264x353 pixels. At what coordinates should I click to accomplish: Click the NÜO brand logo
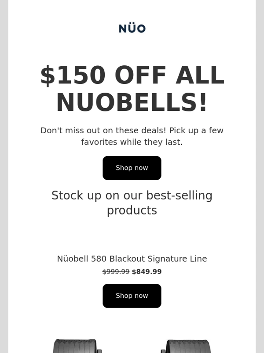[132, 29]
